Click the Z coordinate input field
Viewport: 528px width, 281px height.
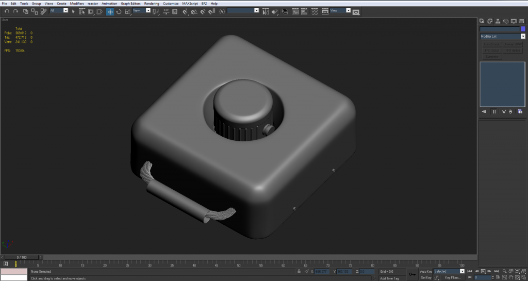pyautogui.click(x=367, y=271)
